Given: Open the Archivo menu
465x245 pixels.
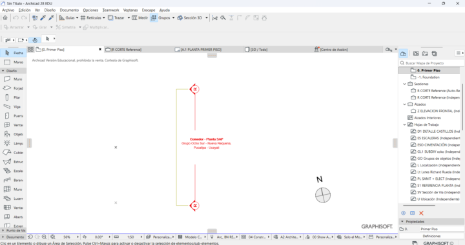Looking at the screenshot, I should pyautogui.click(x=8, y=10).
